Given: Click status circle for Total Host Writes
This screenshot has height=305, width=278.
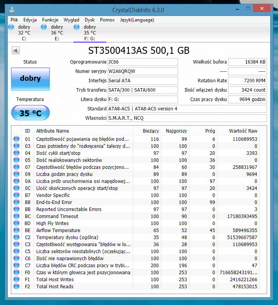Looking at the screenshot, I should tap(16, 279).
